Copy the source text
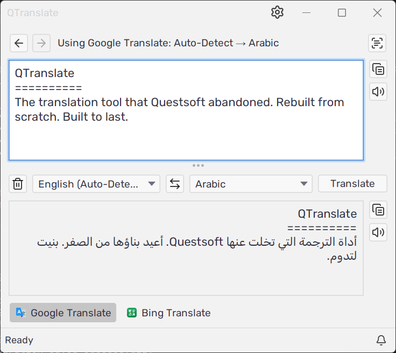Image resolution: width=396 pixels, height=353 pixels. click(378, 69)
